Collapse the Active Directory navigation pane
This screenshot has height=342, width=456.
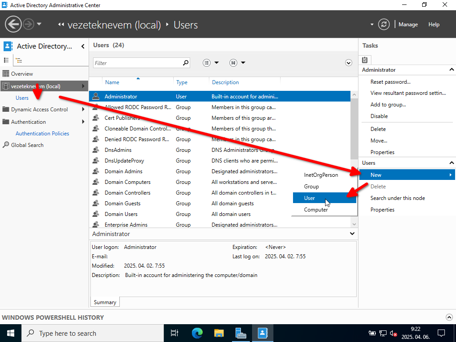click(83, 46)
